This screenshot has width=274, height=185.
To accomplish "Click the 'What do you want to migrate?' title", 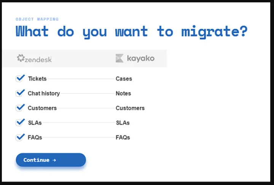I will 132,32.
